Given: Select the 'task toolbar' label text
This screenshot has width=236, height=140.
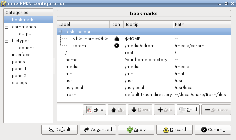Looking at the screenshot, I should (78, 32).
